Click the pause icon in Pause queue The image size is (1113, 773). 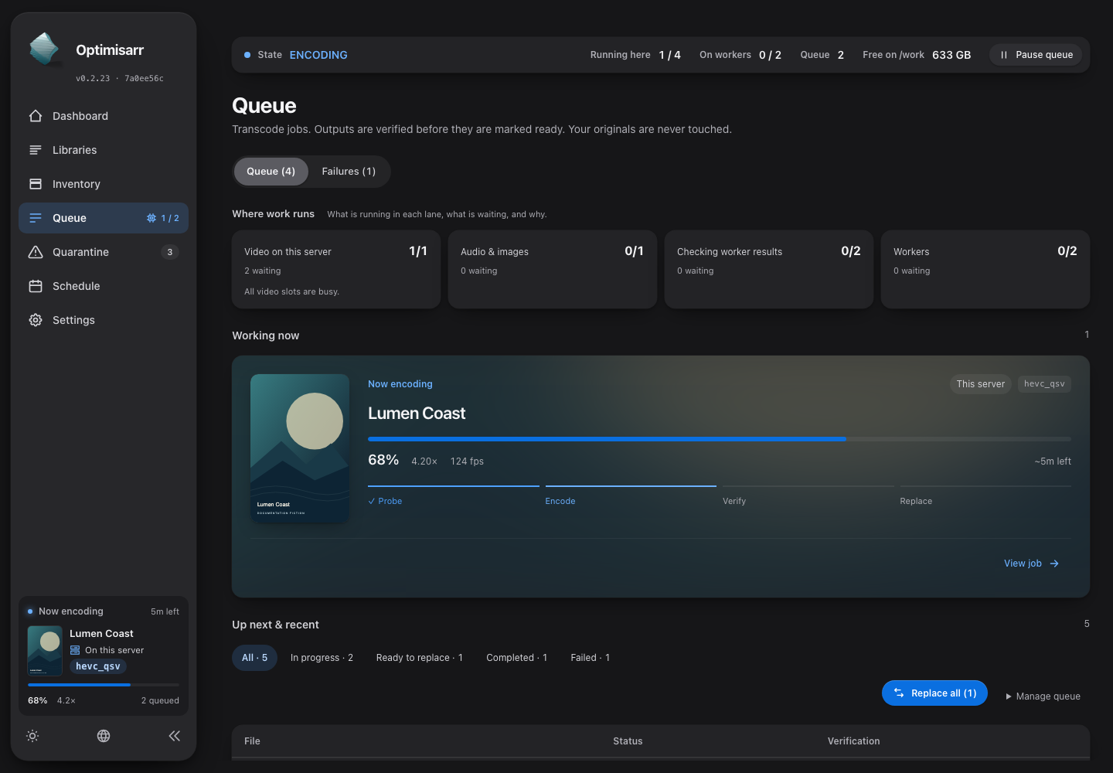pos(1004,55)
